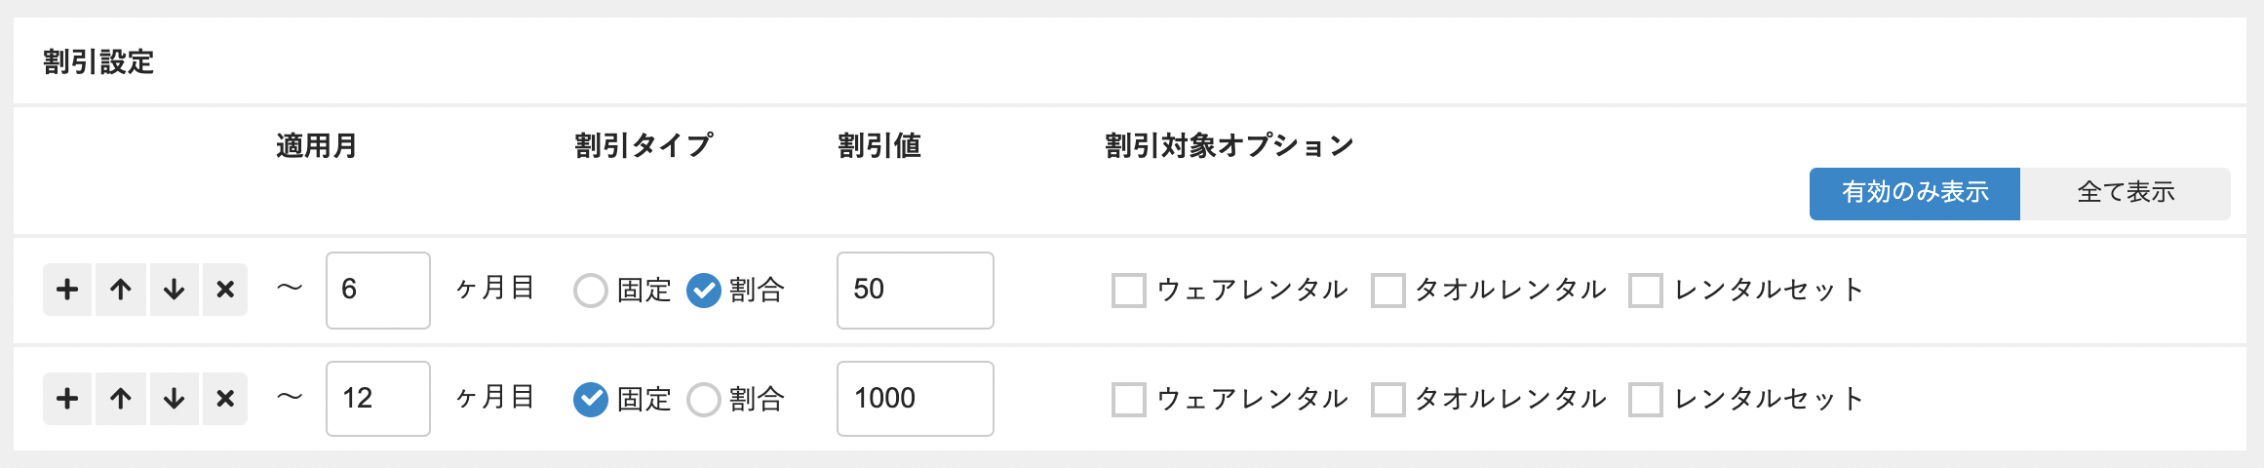Switch to 有効のみ表示 view
This screenshot has width=2264, height=468.
tap(1915, 193)
